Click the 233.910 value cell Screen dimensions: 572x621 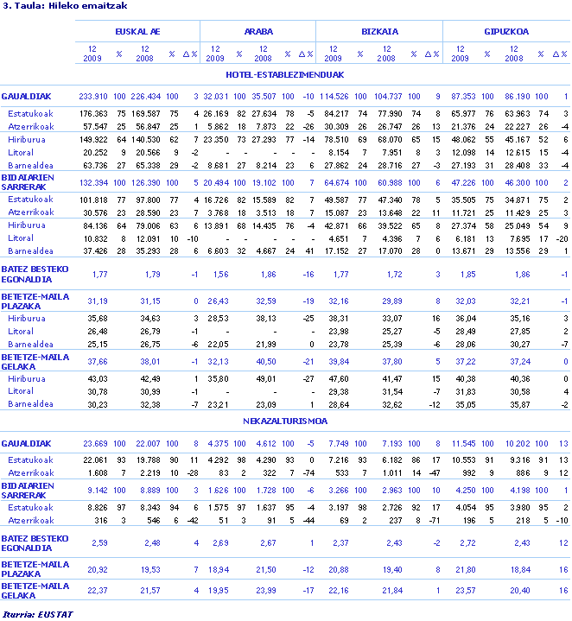tap(93, 96)
